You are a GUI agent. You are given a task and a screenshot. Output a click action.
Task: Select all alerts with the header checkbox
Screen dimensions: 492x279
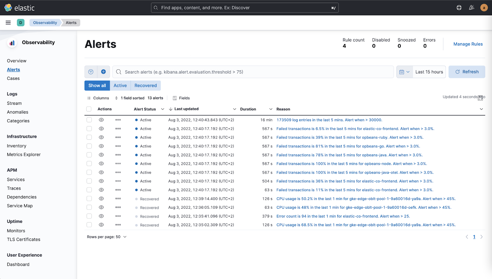point(89,109)
